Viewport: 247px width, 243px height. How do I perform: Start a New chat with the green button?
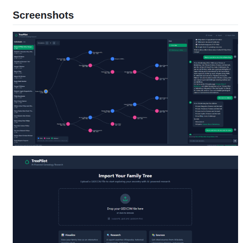point(178,45)
